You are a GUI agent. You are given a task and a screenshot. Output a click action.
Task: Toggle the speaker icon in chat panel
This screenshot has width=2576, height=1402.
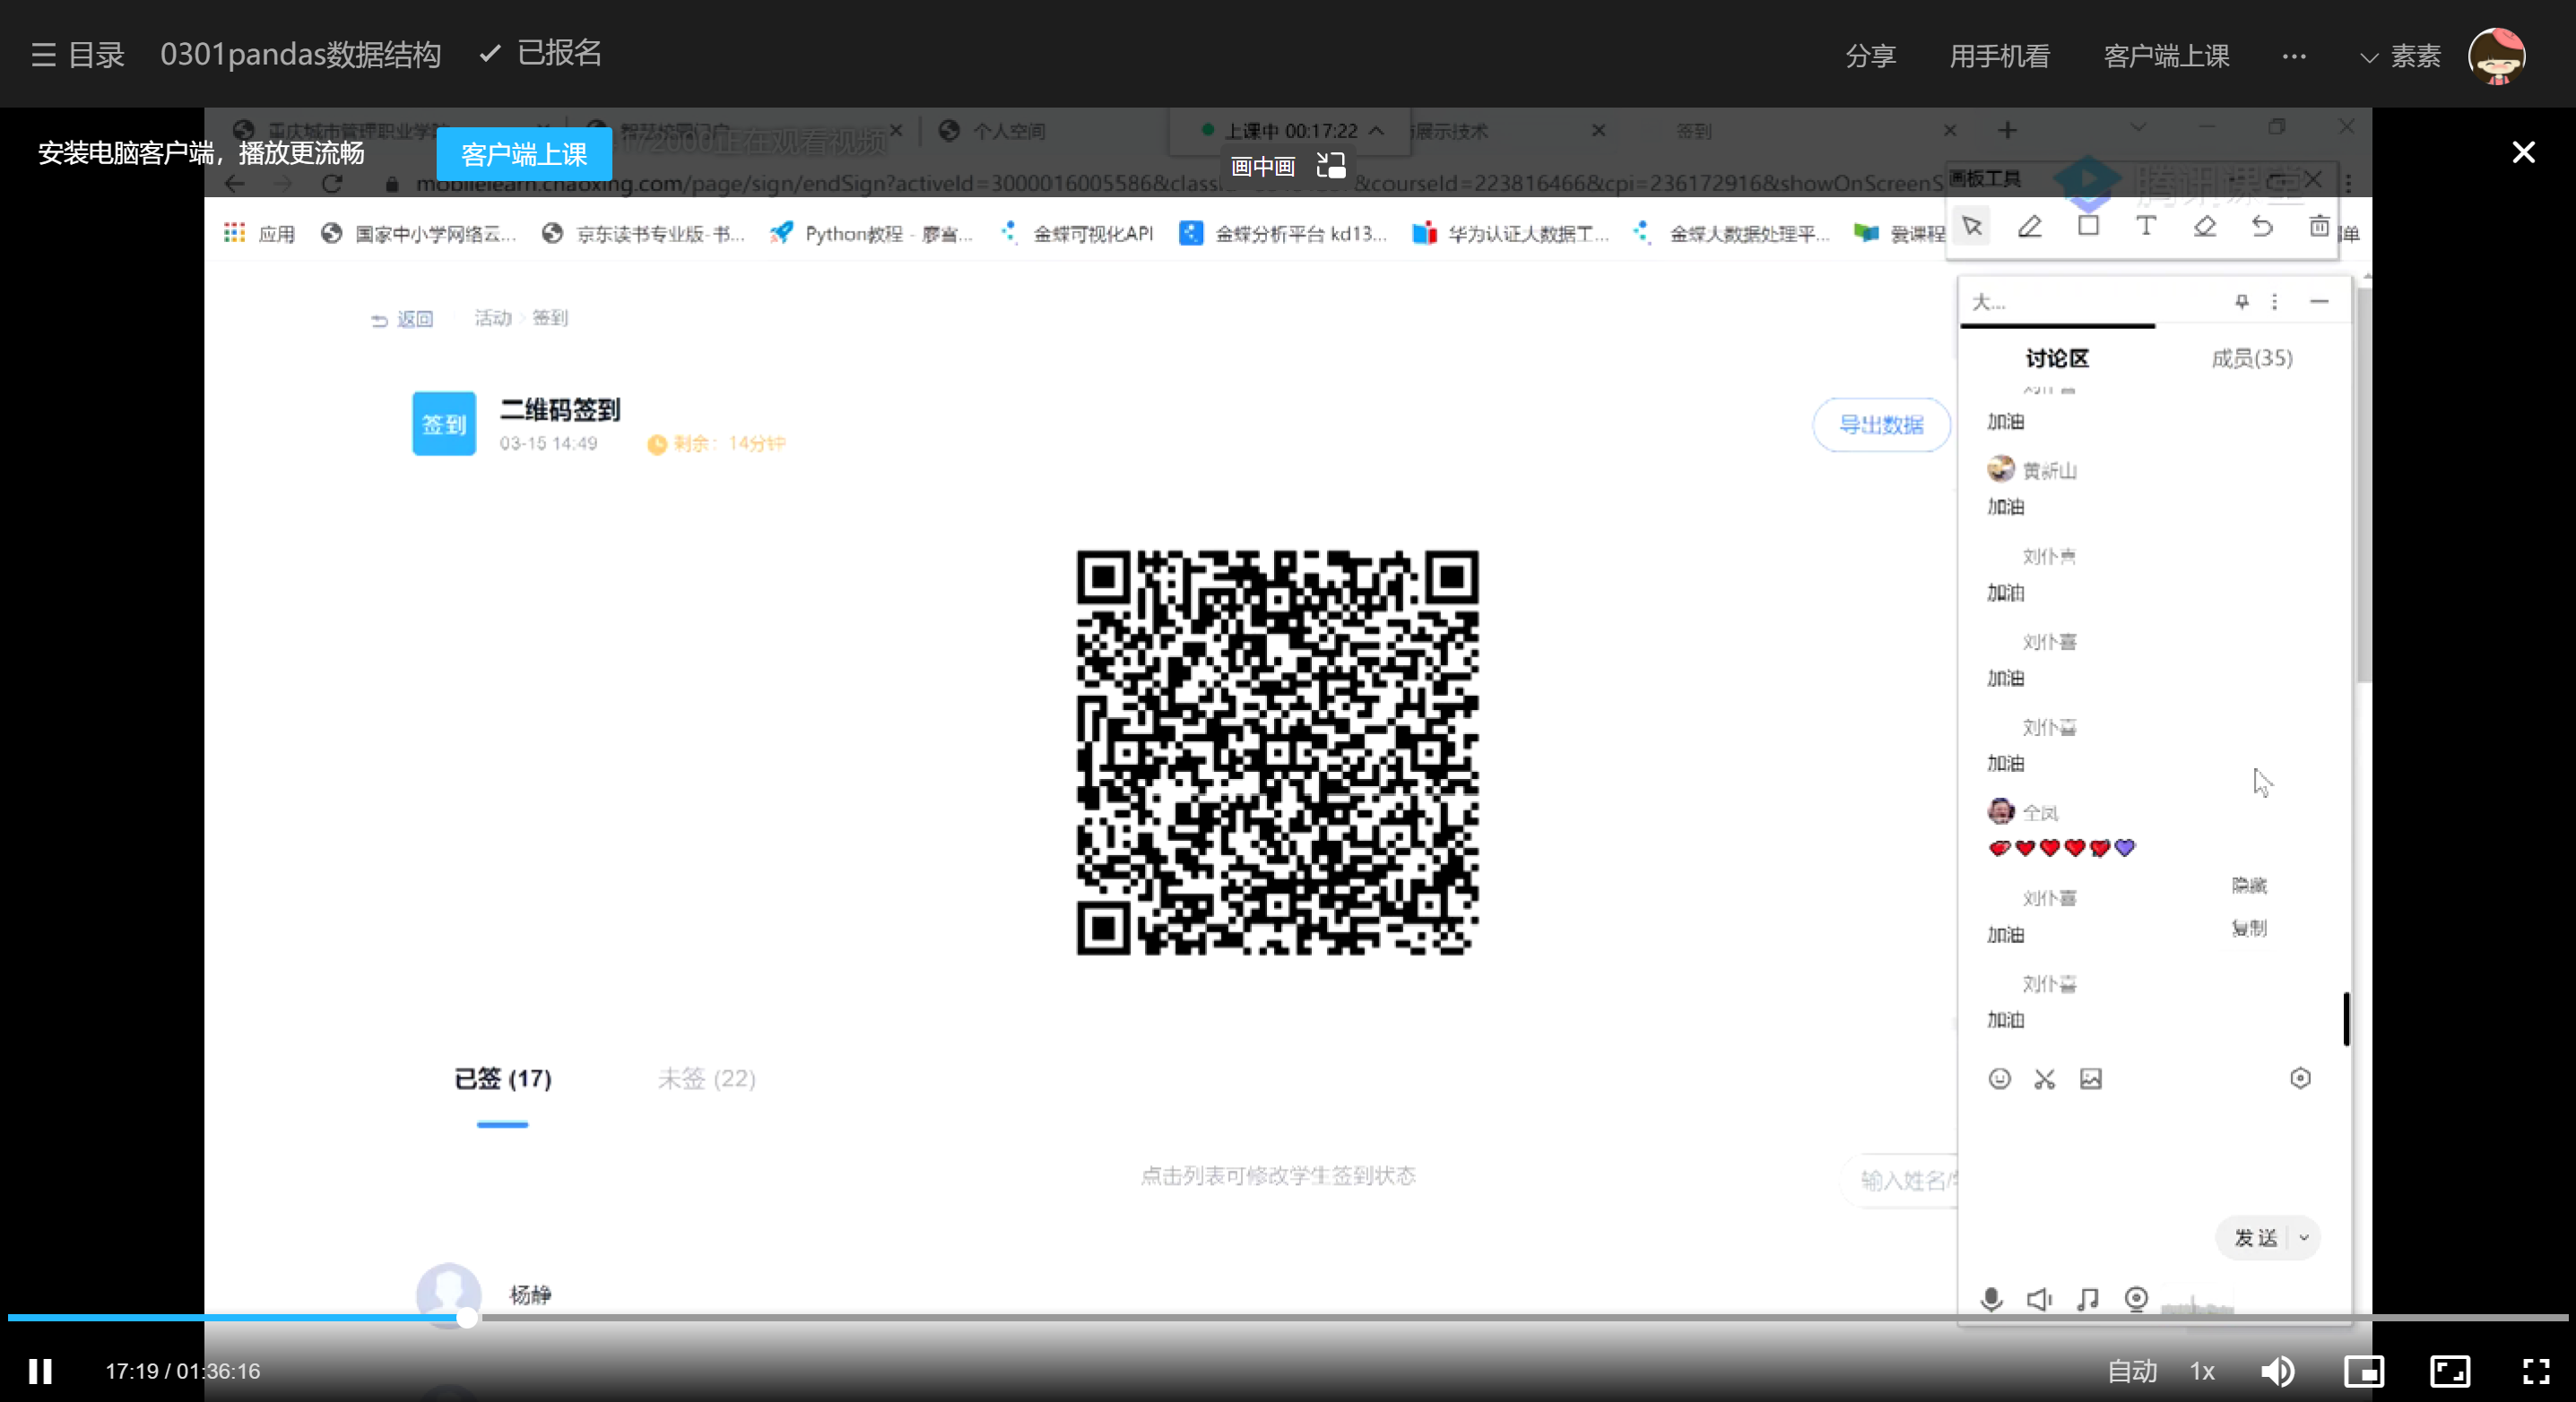click(2039, 1299)
